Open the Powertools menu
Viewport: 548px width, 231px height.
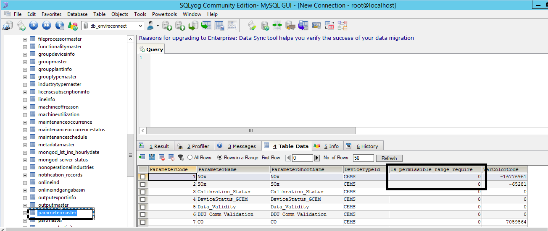[x=164, y=14]
